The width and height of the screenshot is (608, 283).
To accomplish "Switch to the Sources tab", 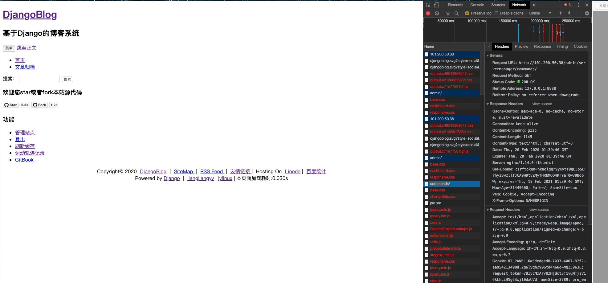I will (498, 5).
